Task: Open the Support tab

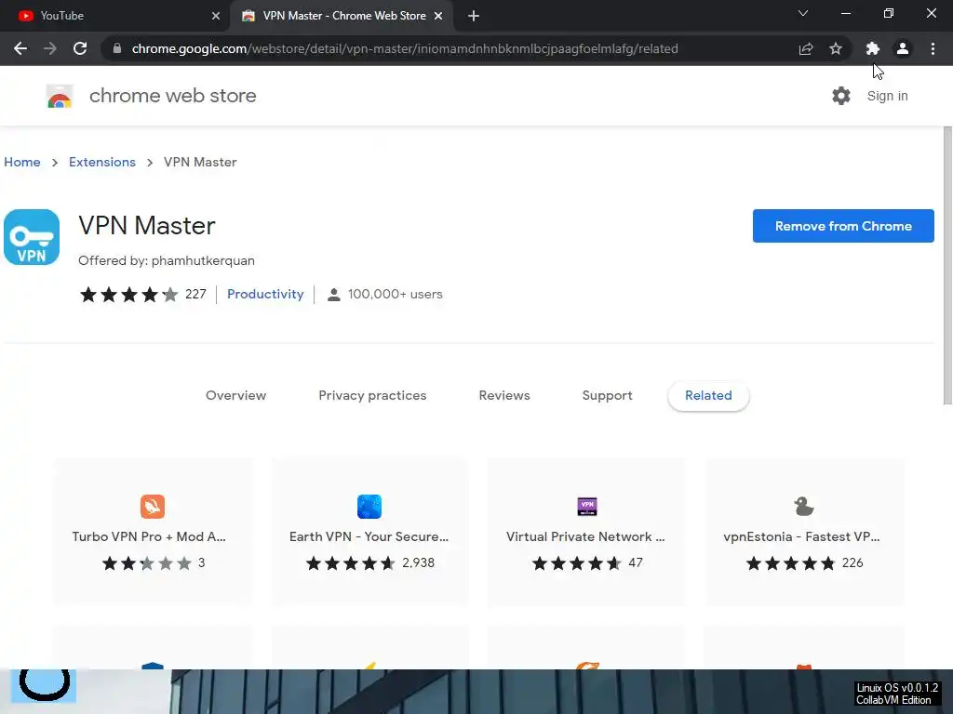Action: 607,395
